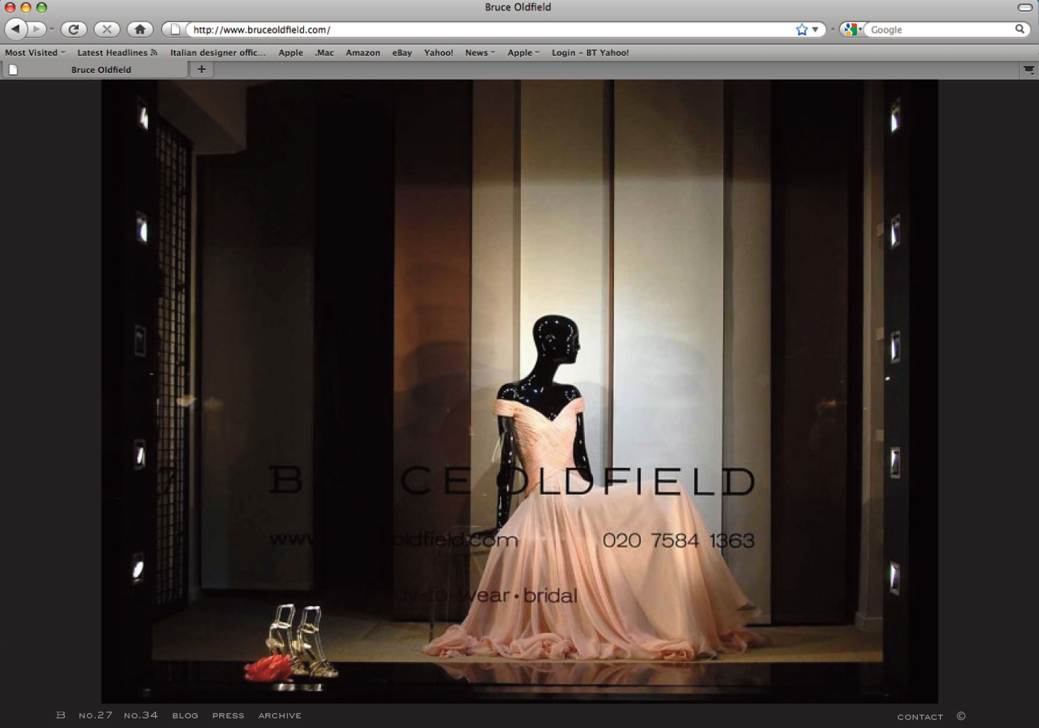The height and width of the screenshot is (728, 1039).
Task: Minimize the window with yellow button
Action: (26, 7)
